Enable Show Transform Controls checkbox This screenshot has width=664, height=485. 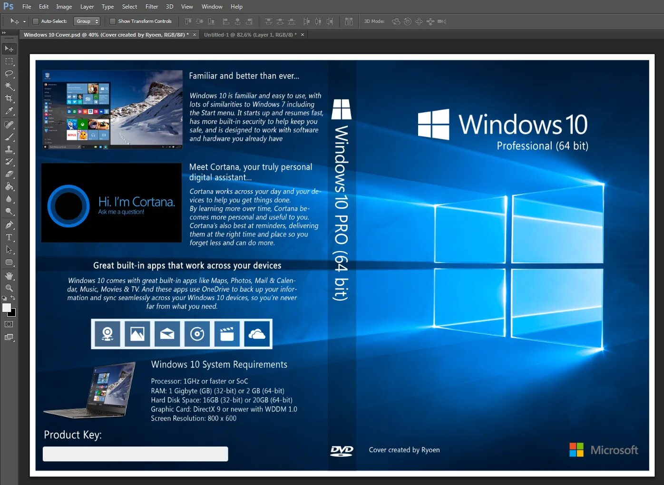pyautogui.click(x=113, y=21)
